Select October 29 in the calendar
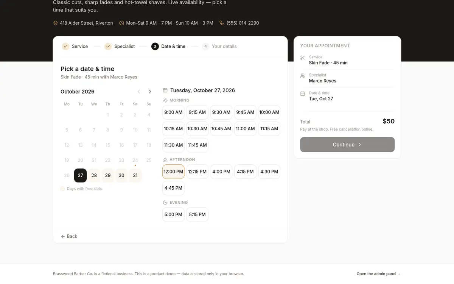 (x=108, y=175)
